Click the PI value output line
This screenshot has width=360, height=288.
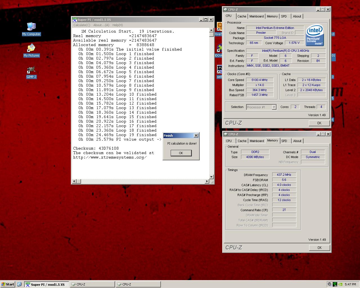click(120, 139)
